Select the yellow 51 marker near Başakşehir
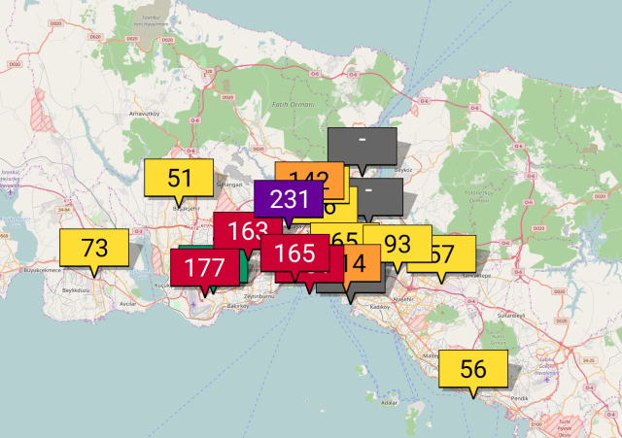This screenshot has height=438, width=622. (179, 178)
